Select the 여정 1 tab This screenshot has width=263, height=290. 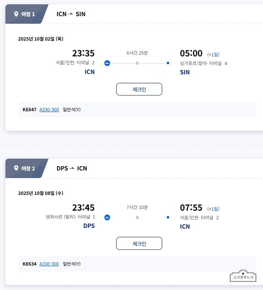tap(26, 14)
